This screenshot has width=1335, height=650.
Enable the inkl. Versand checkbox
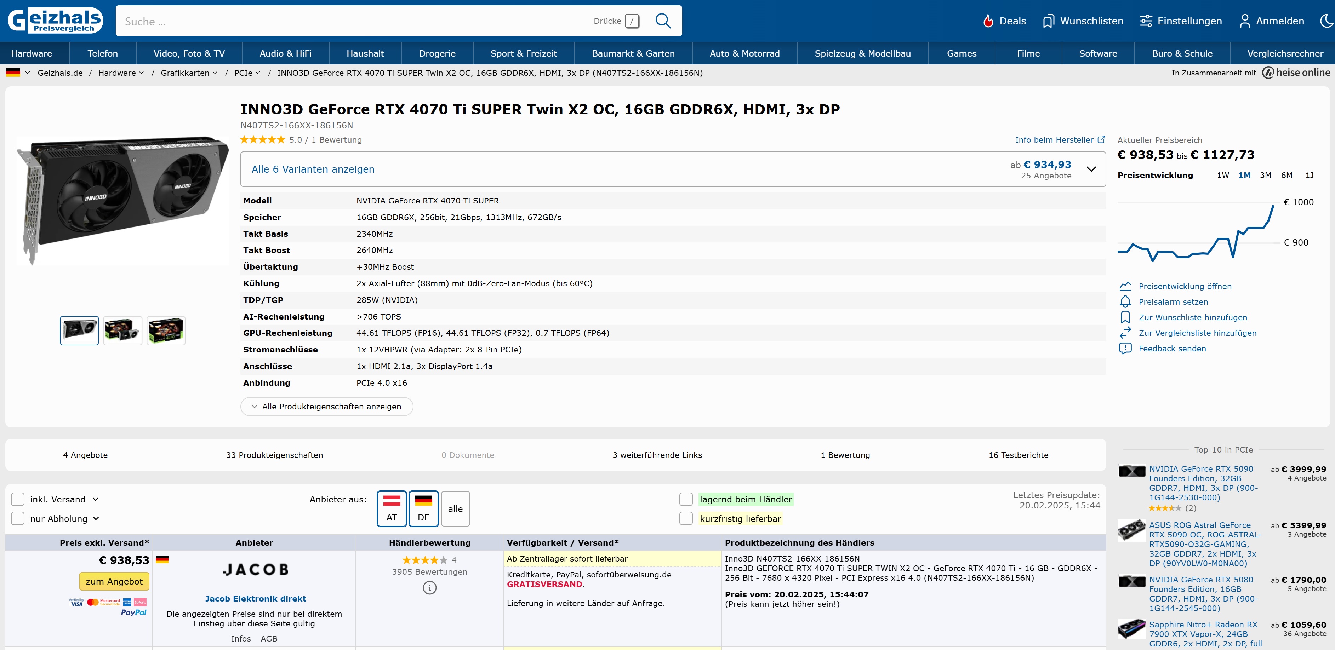[x=18, y=499]
